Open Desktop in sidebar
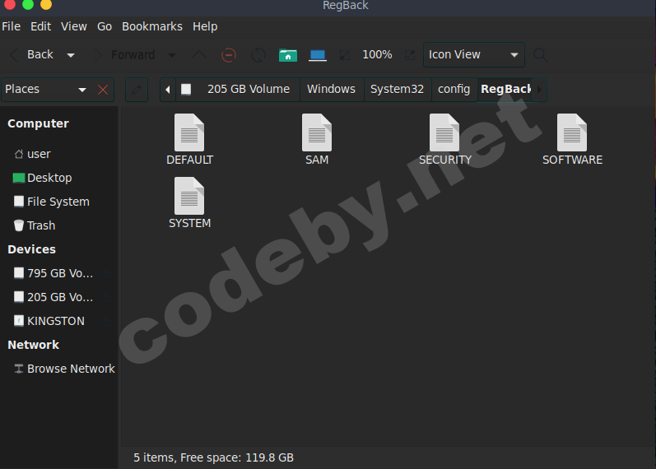 pos(42,178)
